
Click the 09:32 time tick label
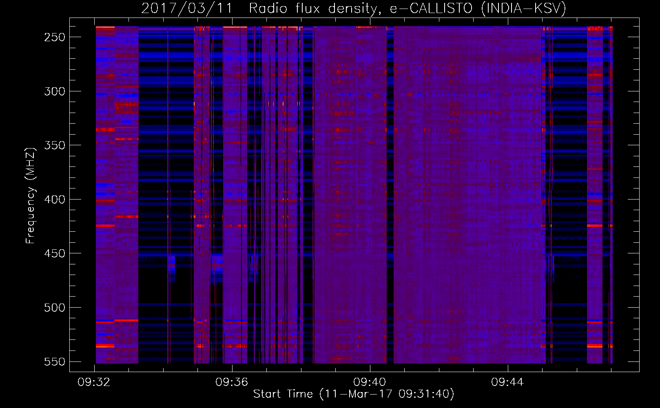click(x=94, y=382)
